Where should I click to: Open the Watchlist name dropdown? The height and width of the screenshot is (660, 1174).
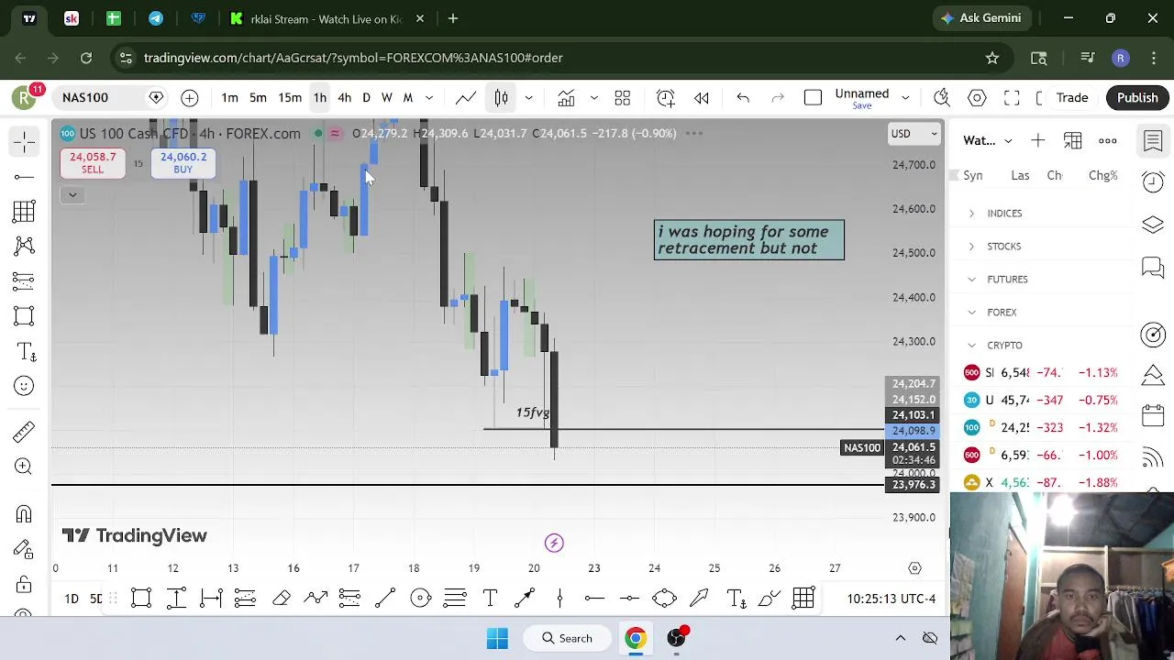[988, 140]
